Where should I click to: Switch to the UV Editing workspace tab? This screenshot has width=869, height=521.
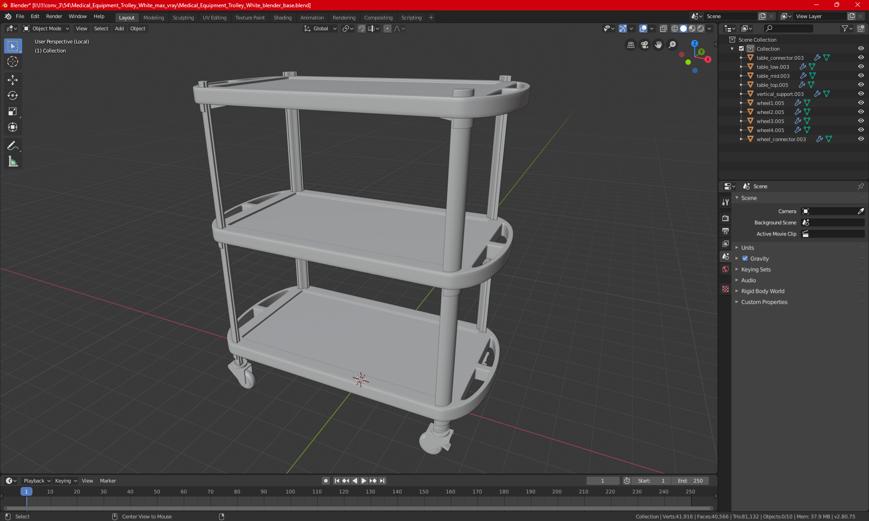(215, 18)
